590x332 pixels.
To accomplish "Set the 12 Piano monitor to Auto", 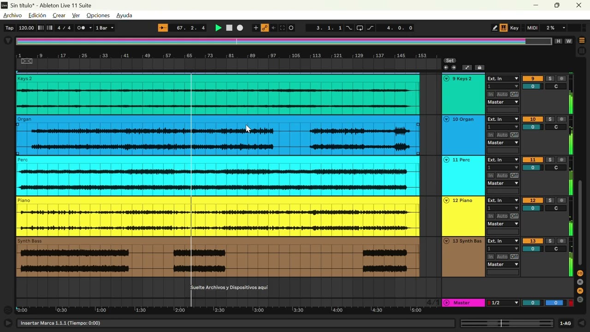I will click(502, 216).
